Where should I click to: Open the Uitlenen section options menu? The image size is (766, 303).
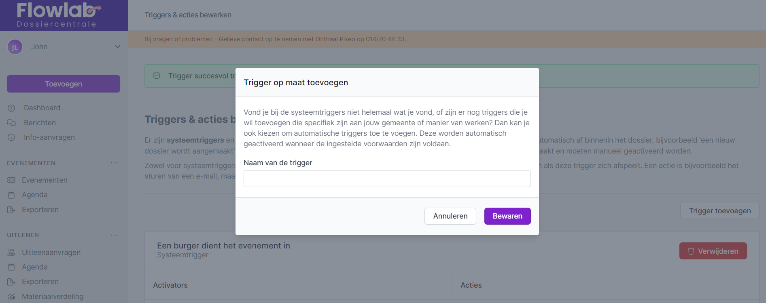[114, 235]
